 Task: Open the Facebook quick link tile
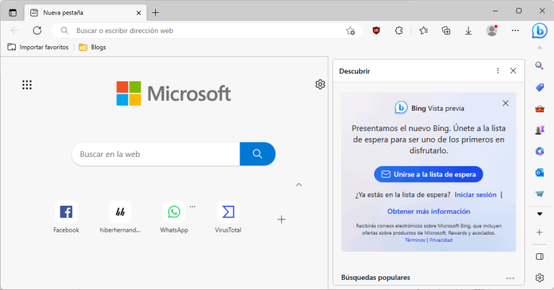[x=66, y=212]
